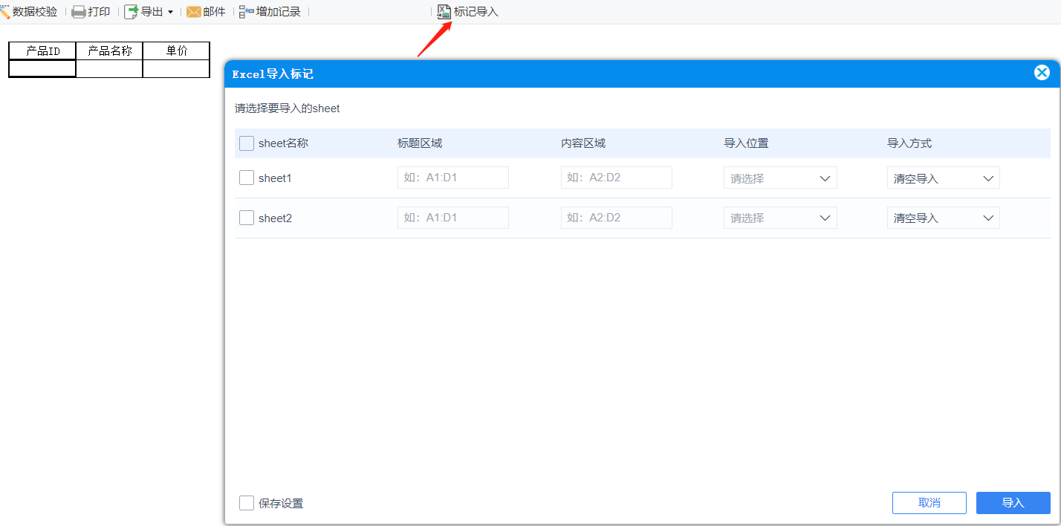Click the mail envelope icon
The height and width of the screenshot is (526, 1061).
click(194, 12)
